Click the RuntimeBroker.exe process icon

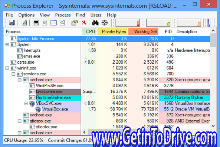tap(32, 97)
